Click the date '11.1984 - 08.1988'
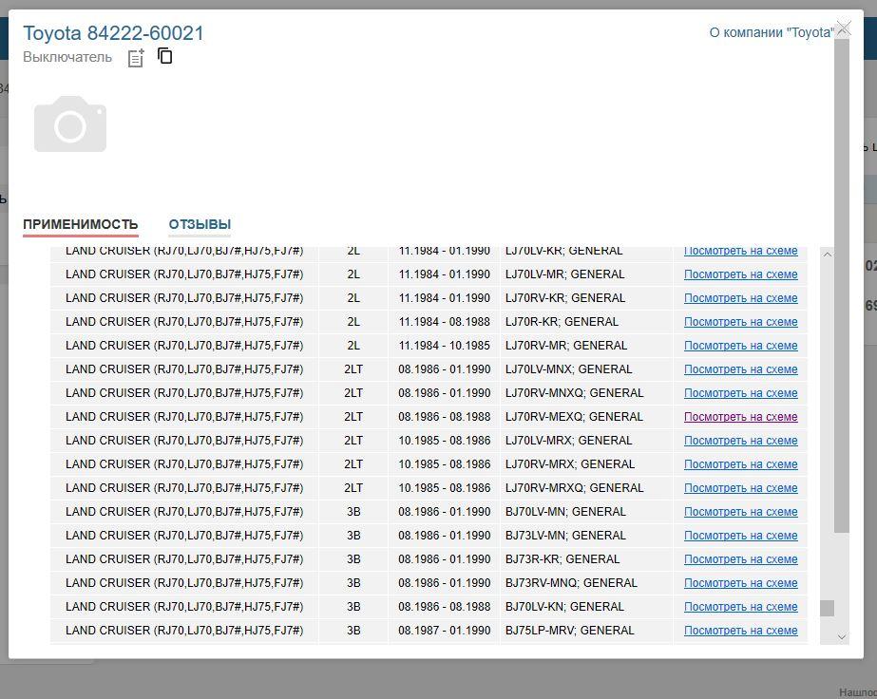Screen dimensions: 877x699 pos(444,322)
